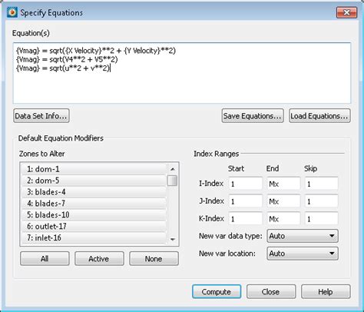Click the Compute button

click(217, 292)
